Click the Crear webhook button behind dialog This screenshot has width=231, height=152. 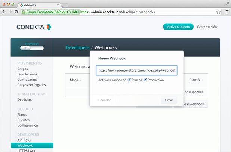point(195,104)
